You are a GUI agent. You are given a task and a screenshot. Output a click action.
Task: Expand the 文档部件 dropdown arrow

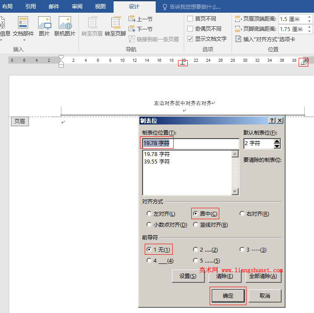pyautogui.click(x=24, y=40)
